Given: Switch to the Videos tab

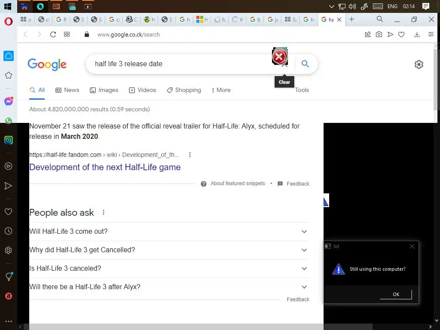Looking at the screenshot, I should point(142,90).
